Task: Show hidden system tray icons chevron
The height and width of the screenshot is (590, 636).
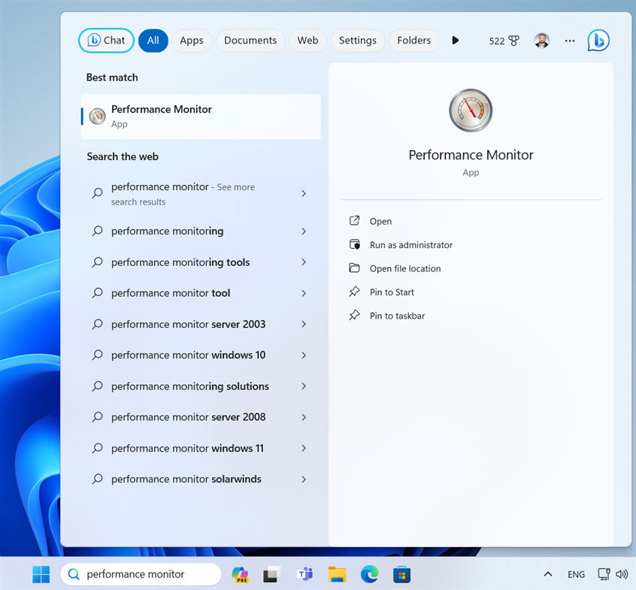Action: click(547, 574)
